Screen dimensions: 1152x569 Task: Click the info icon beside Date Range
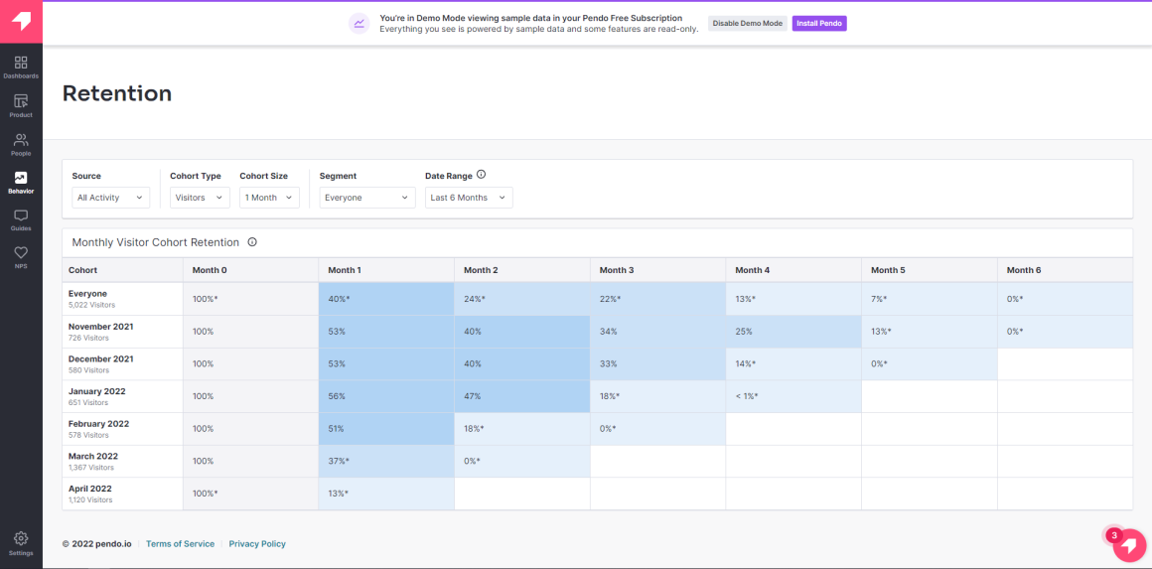pyautogui.click(x=482, y=175)
